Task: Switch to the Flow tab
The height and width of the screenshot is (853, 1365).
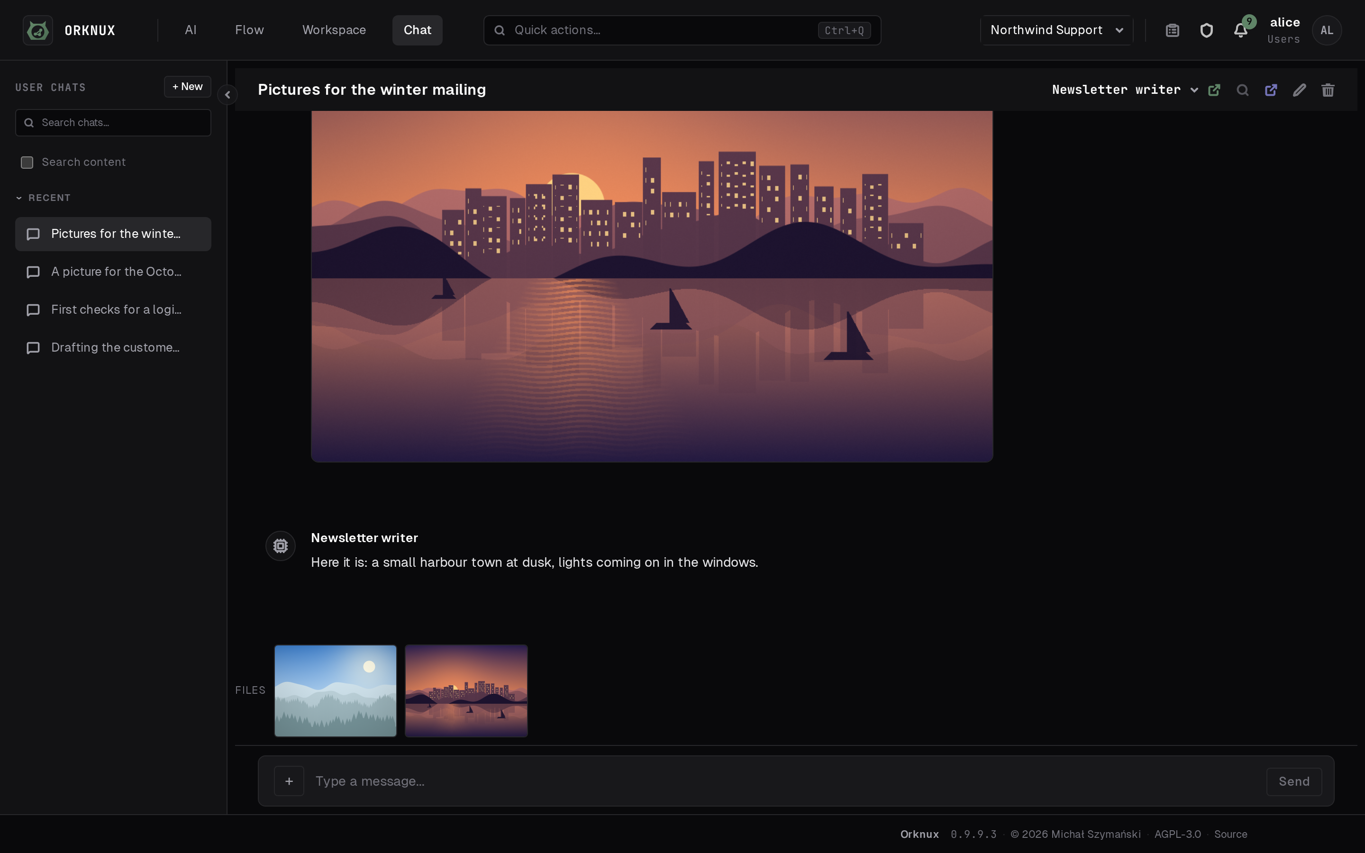Action: point(249,30)
